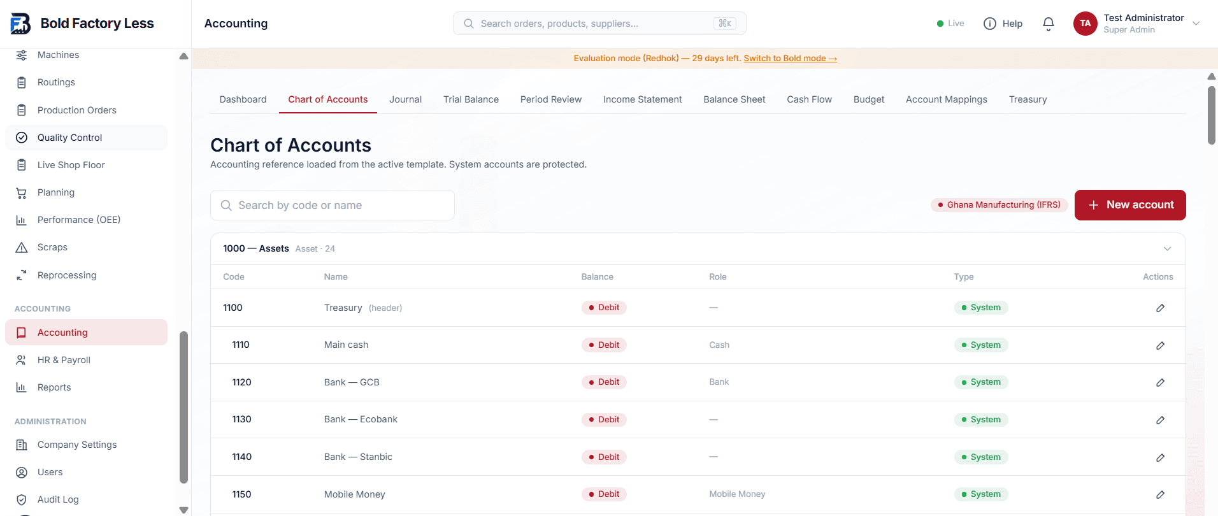This screenshot has width=1218, height=516.
Task: Click the Ghana Manufacturing (IFRS) template badge
Action: tap(999, 204)
